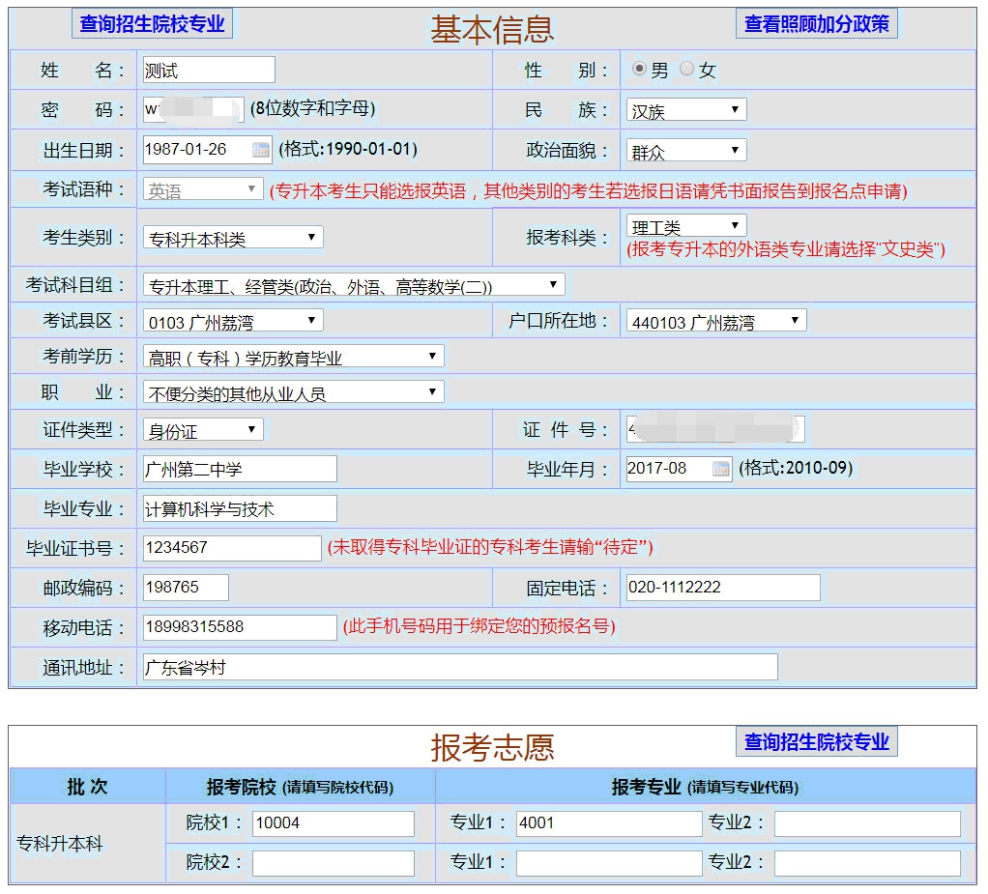This screenshot has height=894, width=988.
Task: Open graduation date calendar picker icon
Action: [x=721, y=469]
